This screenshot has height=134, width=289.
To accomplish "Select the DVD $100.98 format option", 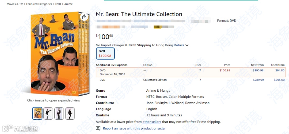I will pyautogui.click(x=105, y=54).
